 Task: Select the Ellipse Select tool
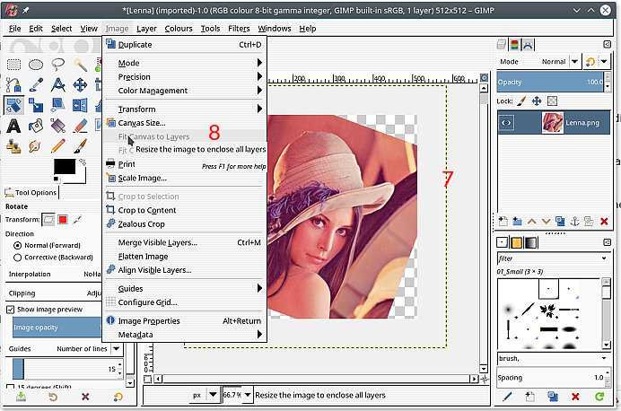[x=37, y=65]
